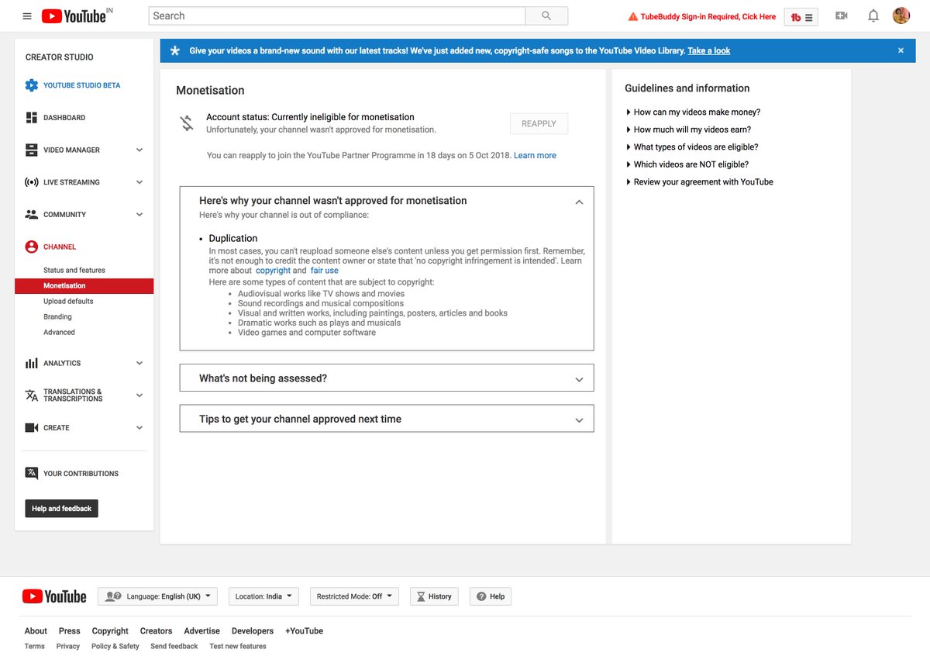The image size is (930, 670).
Task: Click the TubeBuddy warning triangle icon
Action: click(x=633, y=16)
